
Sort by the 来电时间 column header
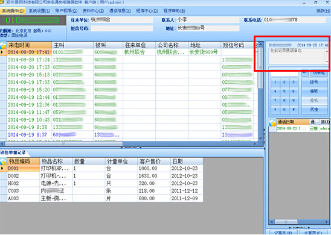[30, 45]
